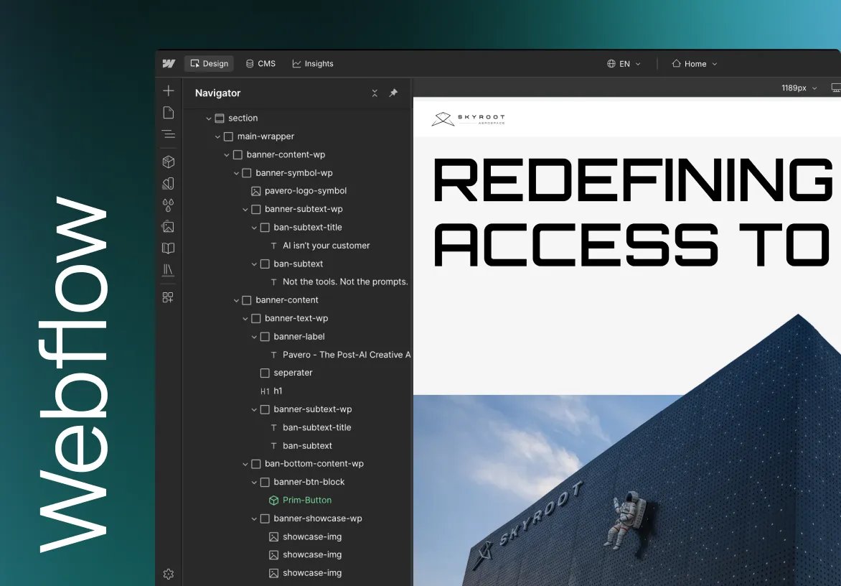
Task: Open the Add elements panel
Action: [169, 90]
